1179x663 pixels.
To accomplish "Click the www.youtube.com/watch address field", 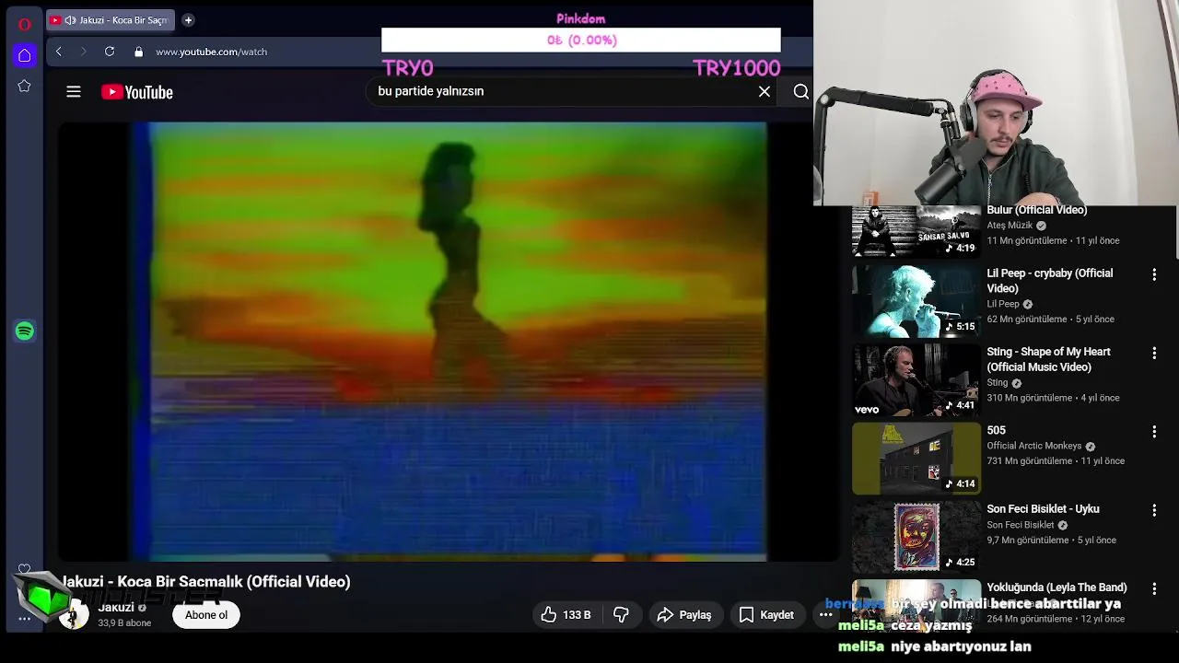I will (211, 52).
